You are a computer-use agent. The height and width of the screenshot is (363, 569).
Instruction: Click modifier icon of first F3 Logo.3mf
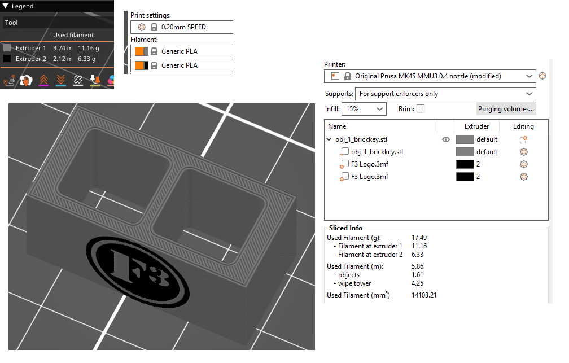pos(344,164)
